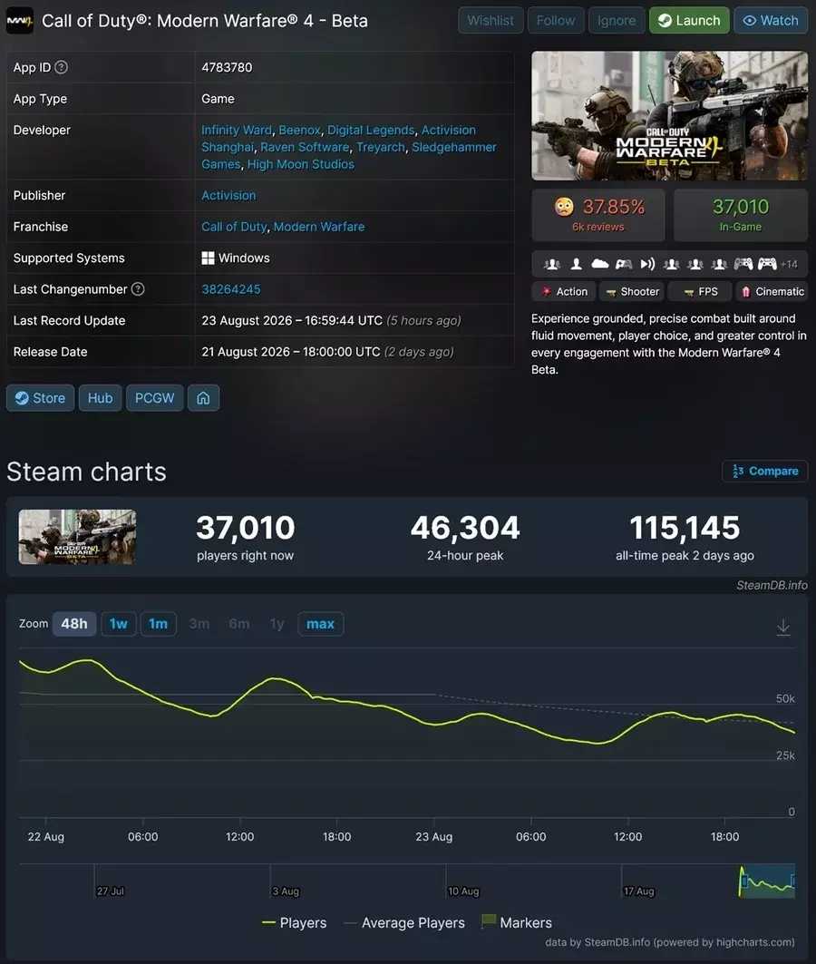Viewport: 816px width, 964px height.
Task: Click the review score emoji face icon
Action: (x=563, y=207)
